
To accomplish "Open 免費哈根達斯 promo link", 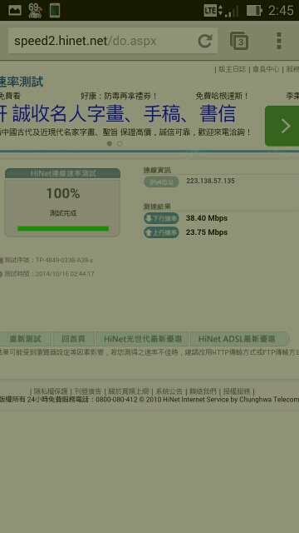I will (222, 97).
